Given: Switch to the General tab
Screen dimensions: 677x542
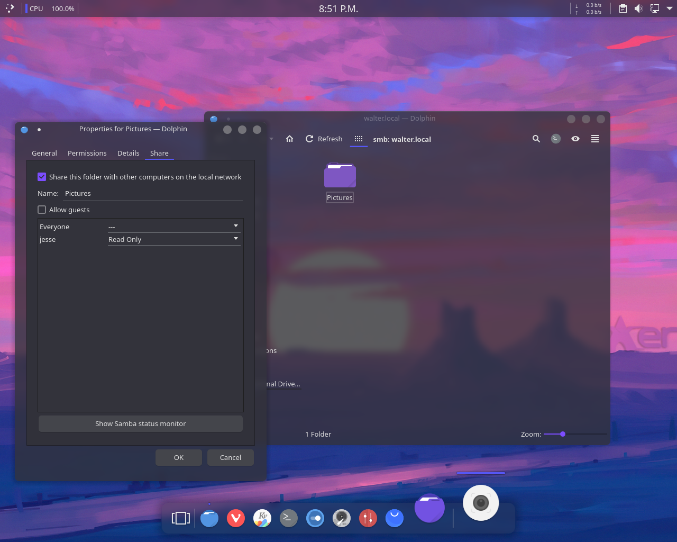Looking at the screenshot, I should click(44, 153).
